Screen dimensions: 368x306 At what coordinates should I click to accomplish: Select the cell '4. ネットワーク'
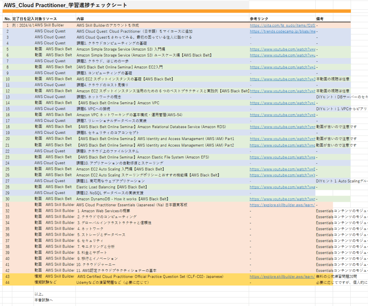coord(90,229)
